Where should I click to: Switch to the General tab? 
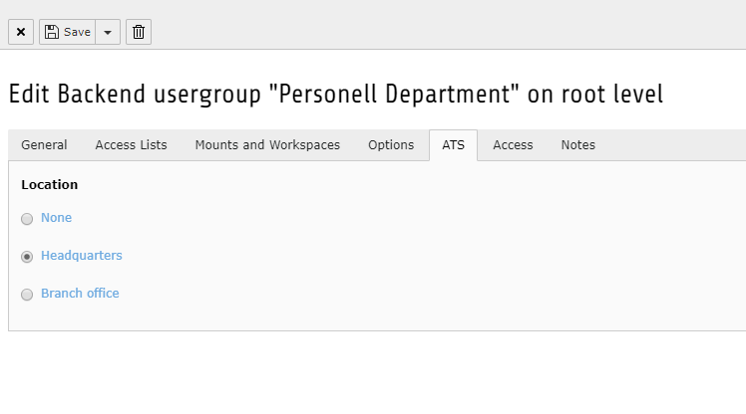point(44,145)
